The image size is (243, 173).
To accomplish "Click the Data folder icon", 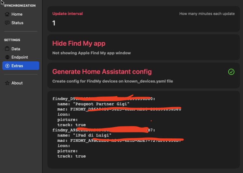I will (x=7, y=49).
